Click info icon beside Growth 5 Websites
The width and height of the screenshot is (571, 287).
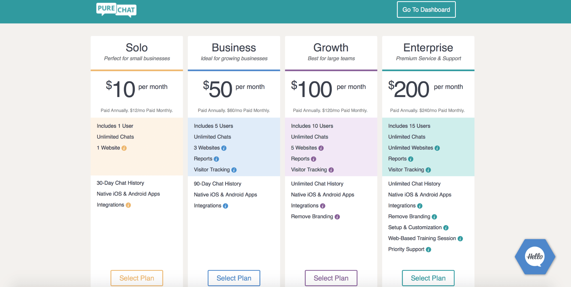(x=321, y=148)
